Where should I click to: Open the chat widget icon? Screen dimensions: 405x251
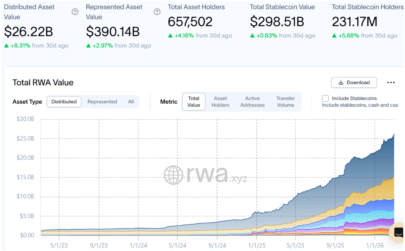point(398,232)
